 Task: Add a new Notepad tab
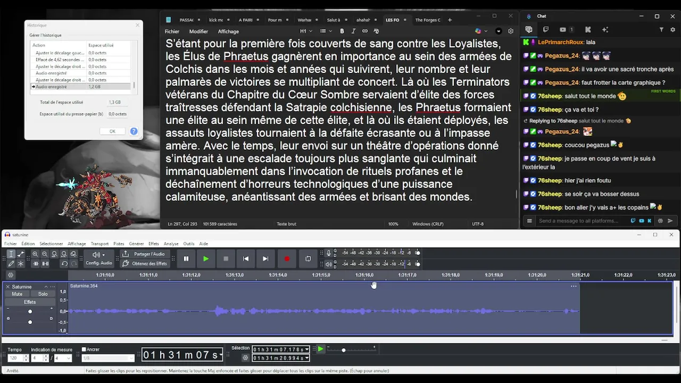tap(450, 20)
